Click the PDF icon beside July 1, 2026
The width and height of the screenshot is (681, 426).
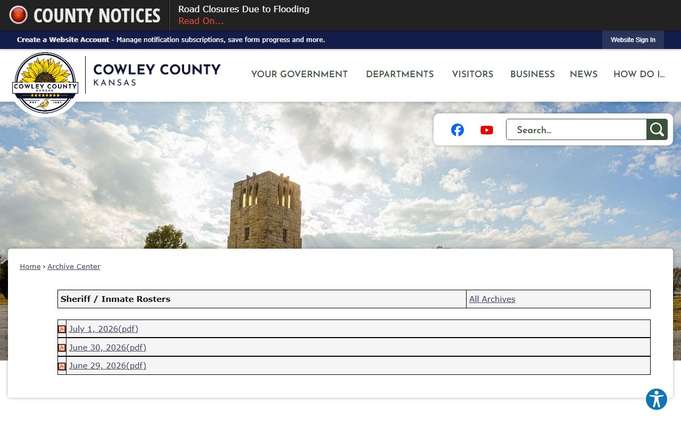point(62,329)
